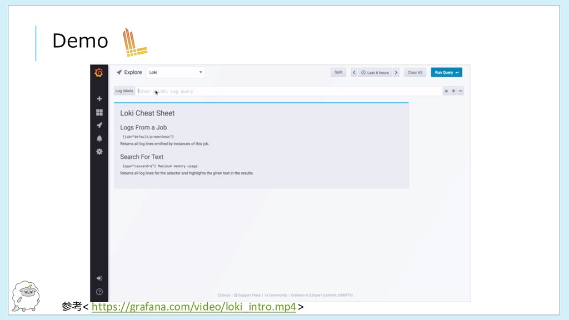
Task: Click the Clear All button
Action: (415, 73)
